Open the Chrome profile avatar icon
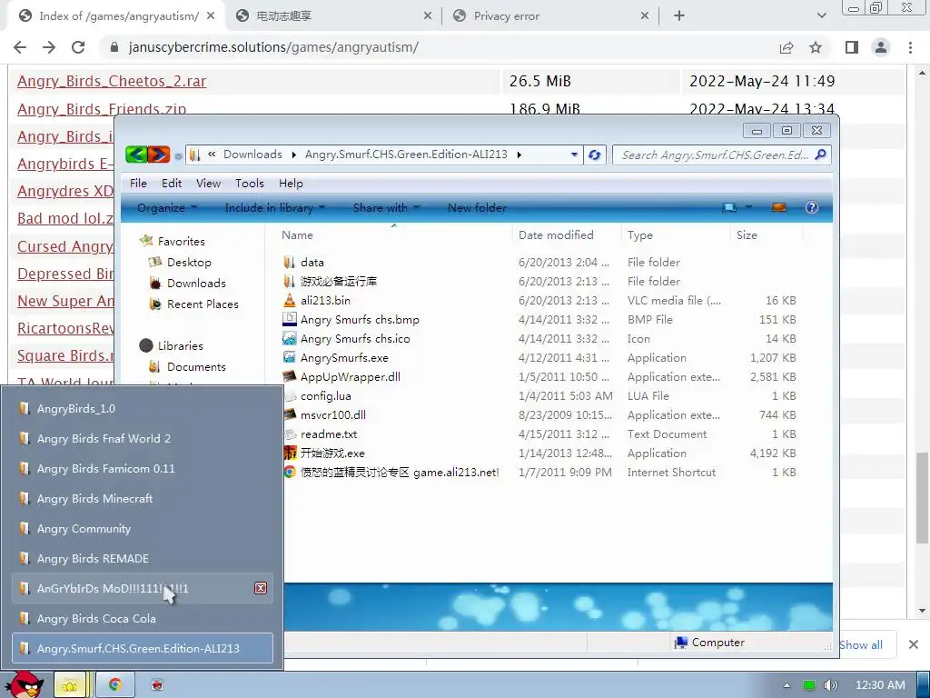The height and width of the screenshot is (698, 930). point(881,47)
